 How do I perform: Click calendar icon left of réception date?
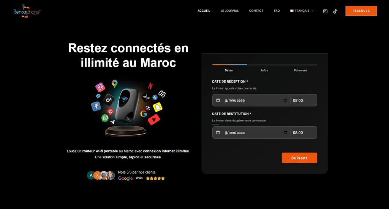pos(218,100)
